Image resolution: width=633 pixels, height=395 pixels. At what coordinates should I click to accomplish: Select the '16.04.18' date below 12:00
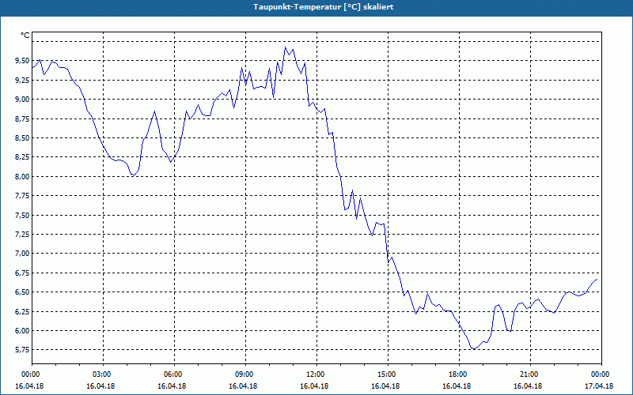click(314, 386)
